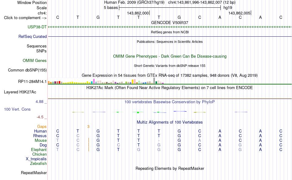This screenshot has width=292, height=180.
Task: Select the 100 Vert. Cons label
Action: coord(17,109)
